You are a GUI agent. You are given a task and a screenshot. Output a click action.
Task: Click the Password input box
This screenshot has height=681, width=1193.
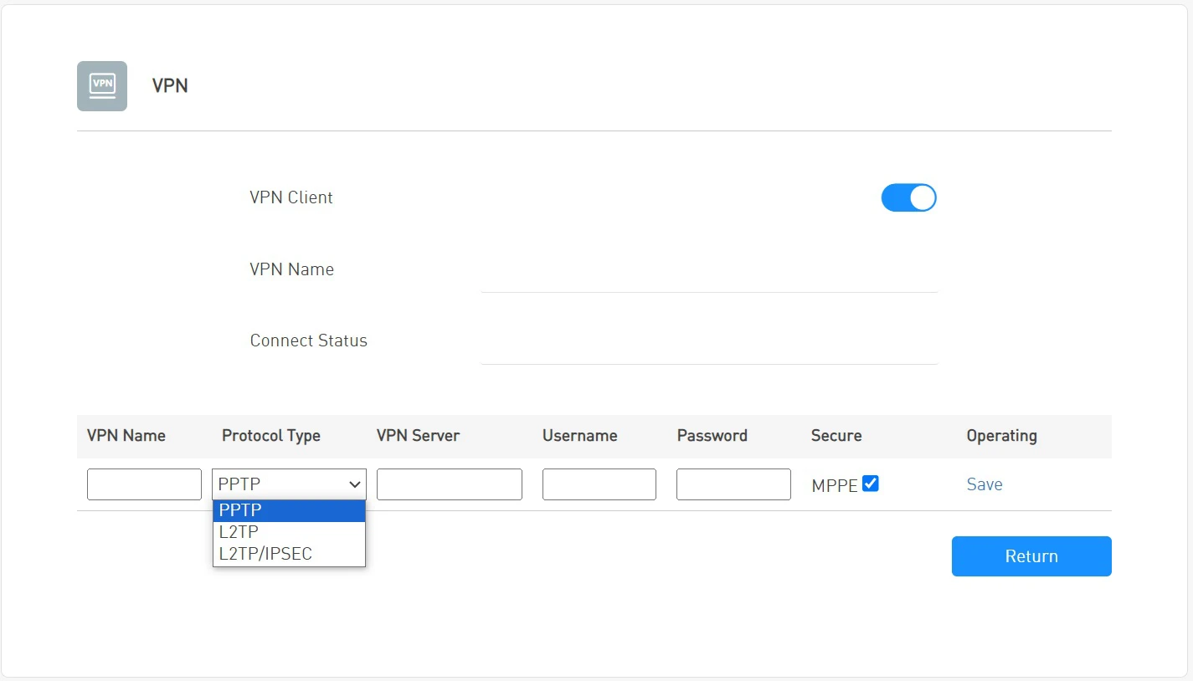coord(733,484)
